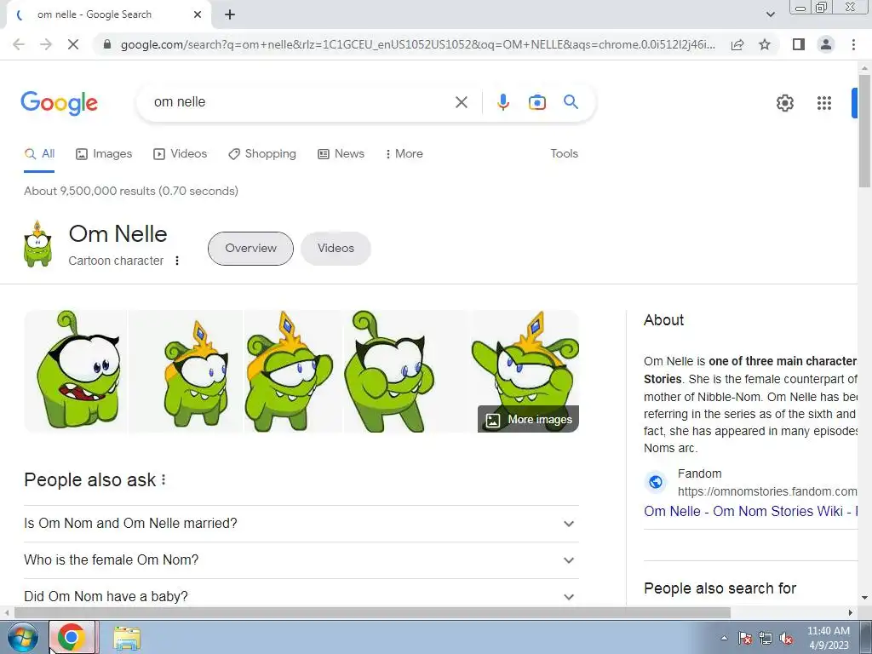Go to the Google homepage logo
The width and height of the screenshot is (872, 654).
[59, 103]
